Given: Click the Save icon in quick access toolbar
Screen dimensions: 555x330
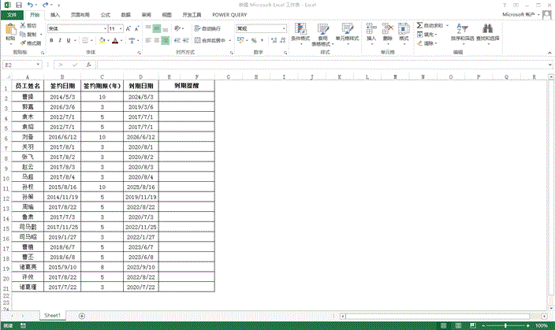Looking at the screenshot, I should (17, 5).
